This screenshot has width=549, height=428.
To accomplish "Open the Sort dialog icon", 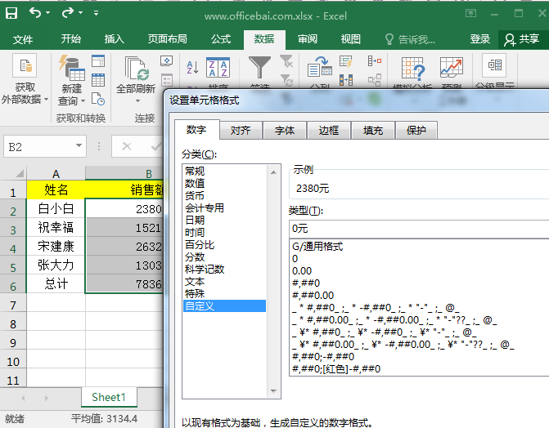I will point(218,67).
